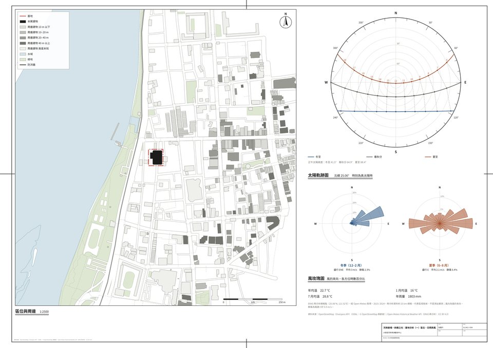Click the orange 夏至 sun path legend entry

[x=431, y=157]
